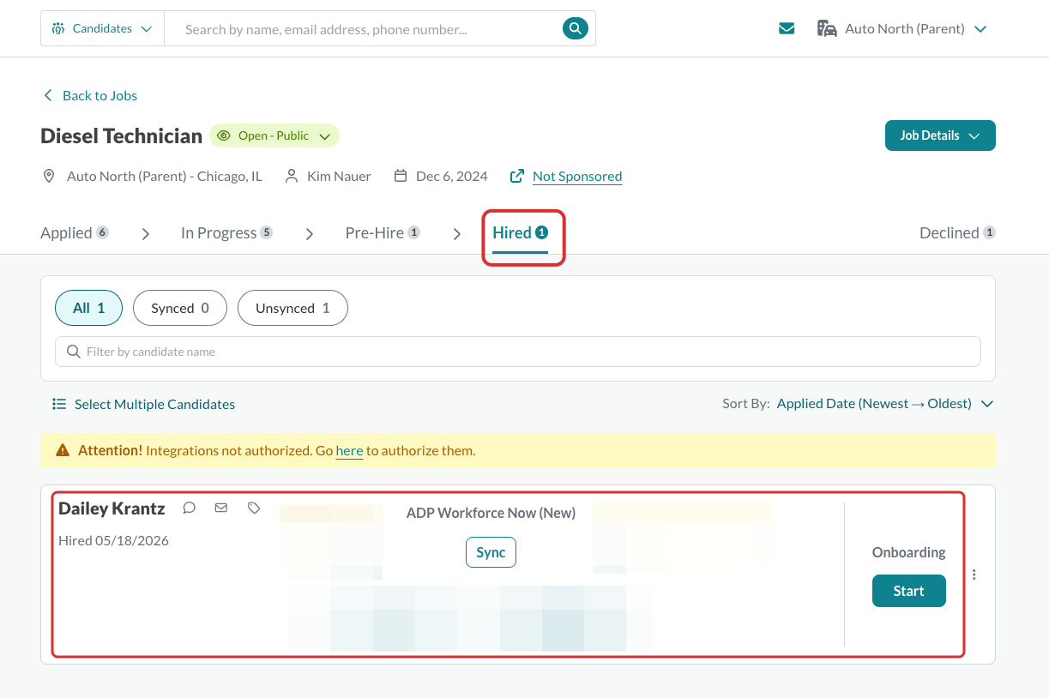Click the location pin icon
1049x698 pixels.
pos(49,176)
